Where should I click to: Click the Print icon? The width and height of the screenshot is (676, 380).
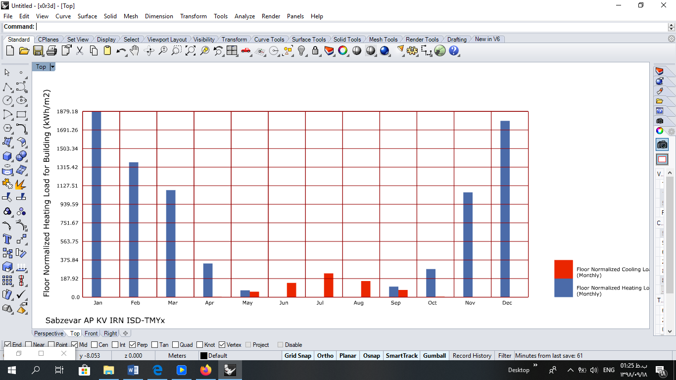[x=52, y=50]
